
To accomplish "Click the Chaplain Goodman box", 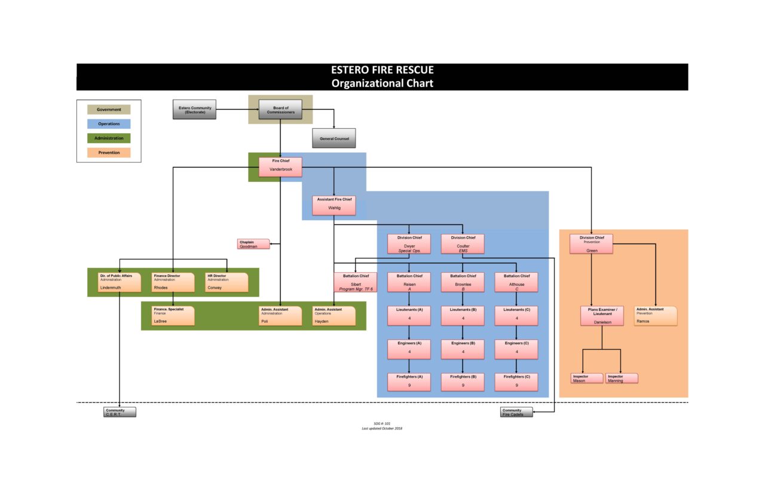I will pyautogui.click(x=253, y=243).
